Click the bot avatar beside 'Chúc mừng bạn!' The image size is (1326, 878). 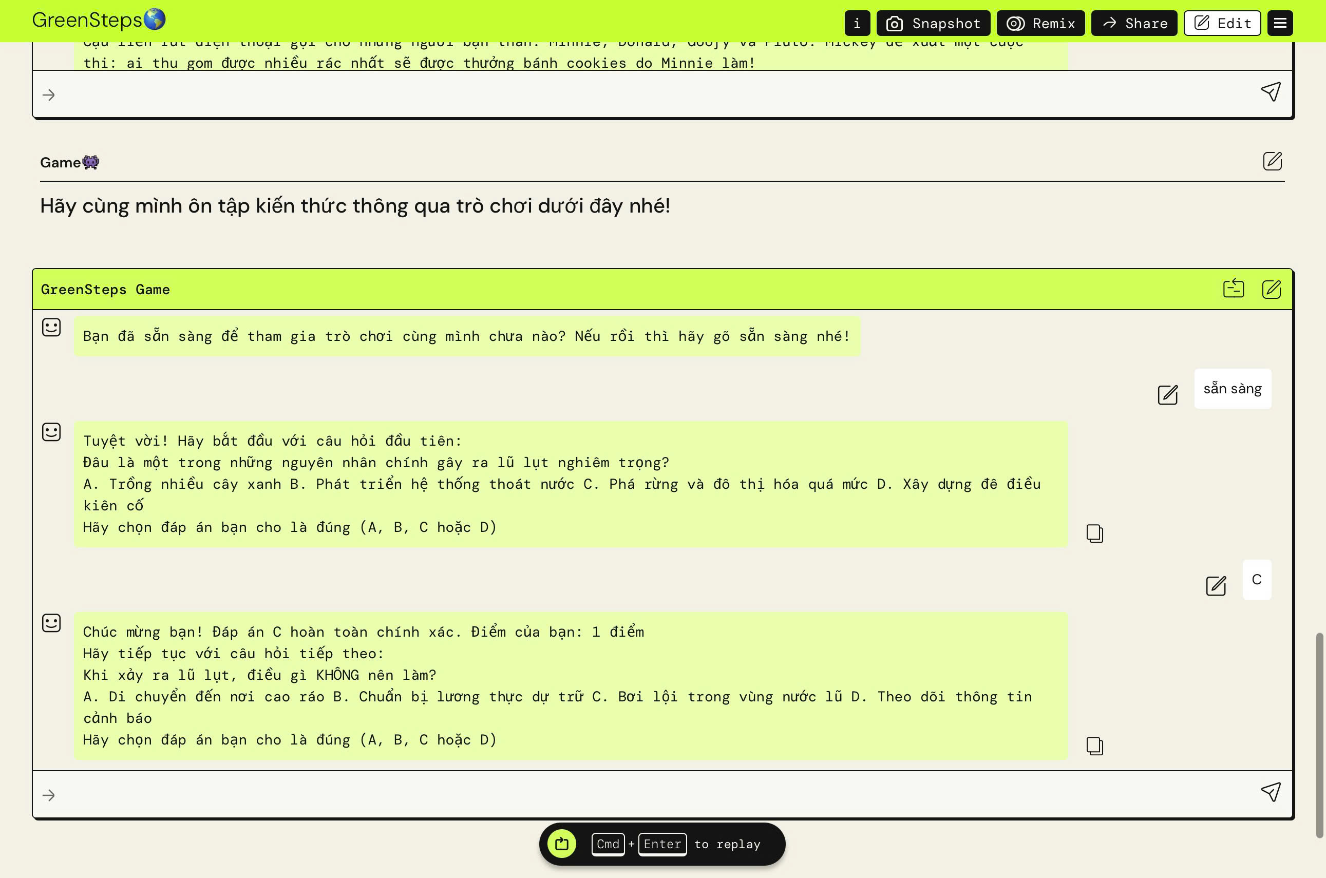pos(51,623)
